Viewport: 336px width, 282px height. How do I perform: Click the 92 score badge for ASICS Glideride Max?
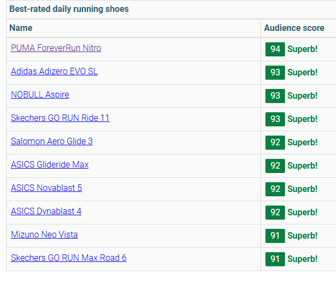point(275,166)
